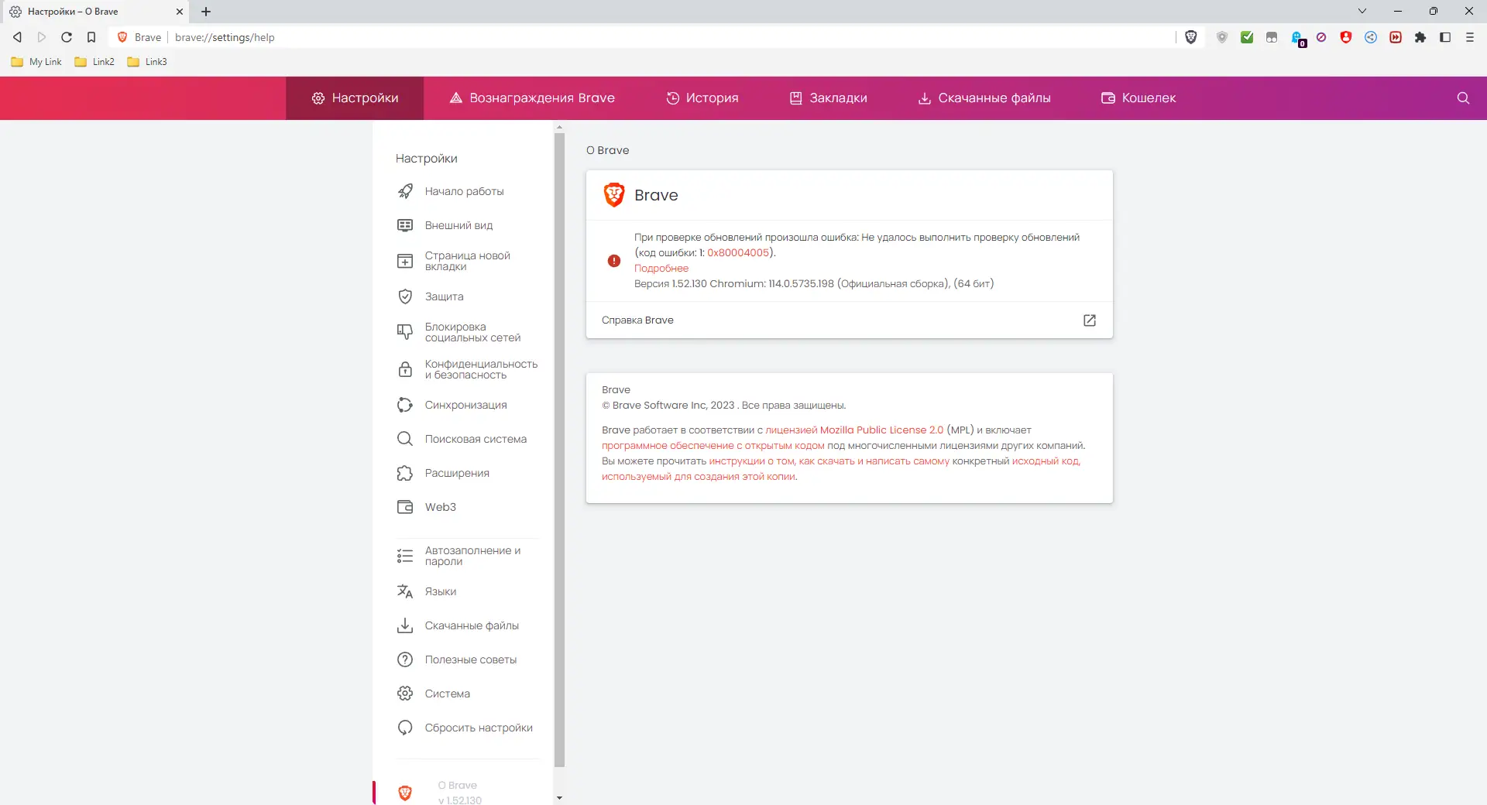Click Сбросить настройки in sidebar
This screenshot has width=1487, height=805.
(x=467, y=728)
